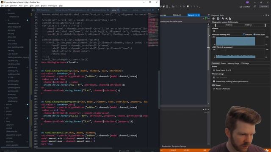This screenshot has width=271, height=152.
Task: Click the pause icon in Events track
Action: [214, 31]
